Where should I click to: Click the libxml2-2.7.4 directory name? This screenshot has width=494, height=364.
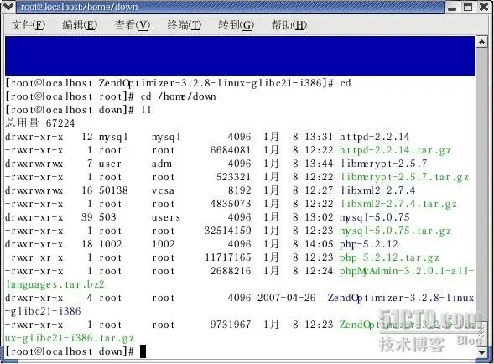[x=377, y=190]
